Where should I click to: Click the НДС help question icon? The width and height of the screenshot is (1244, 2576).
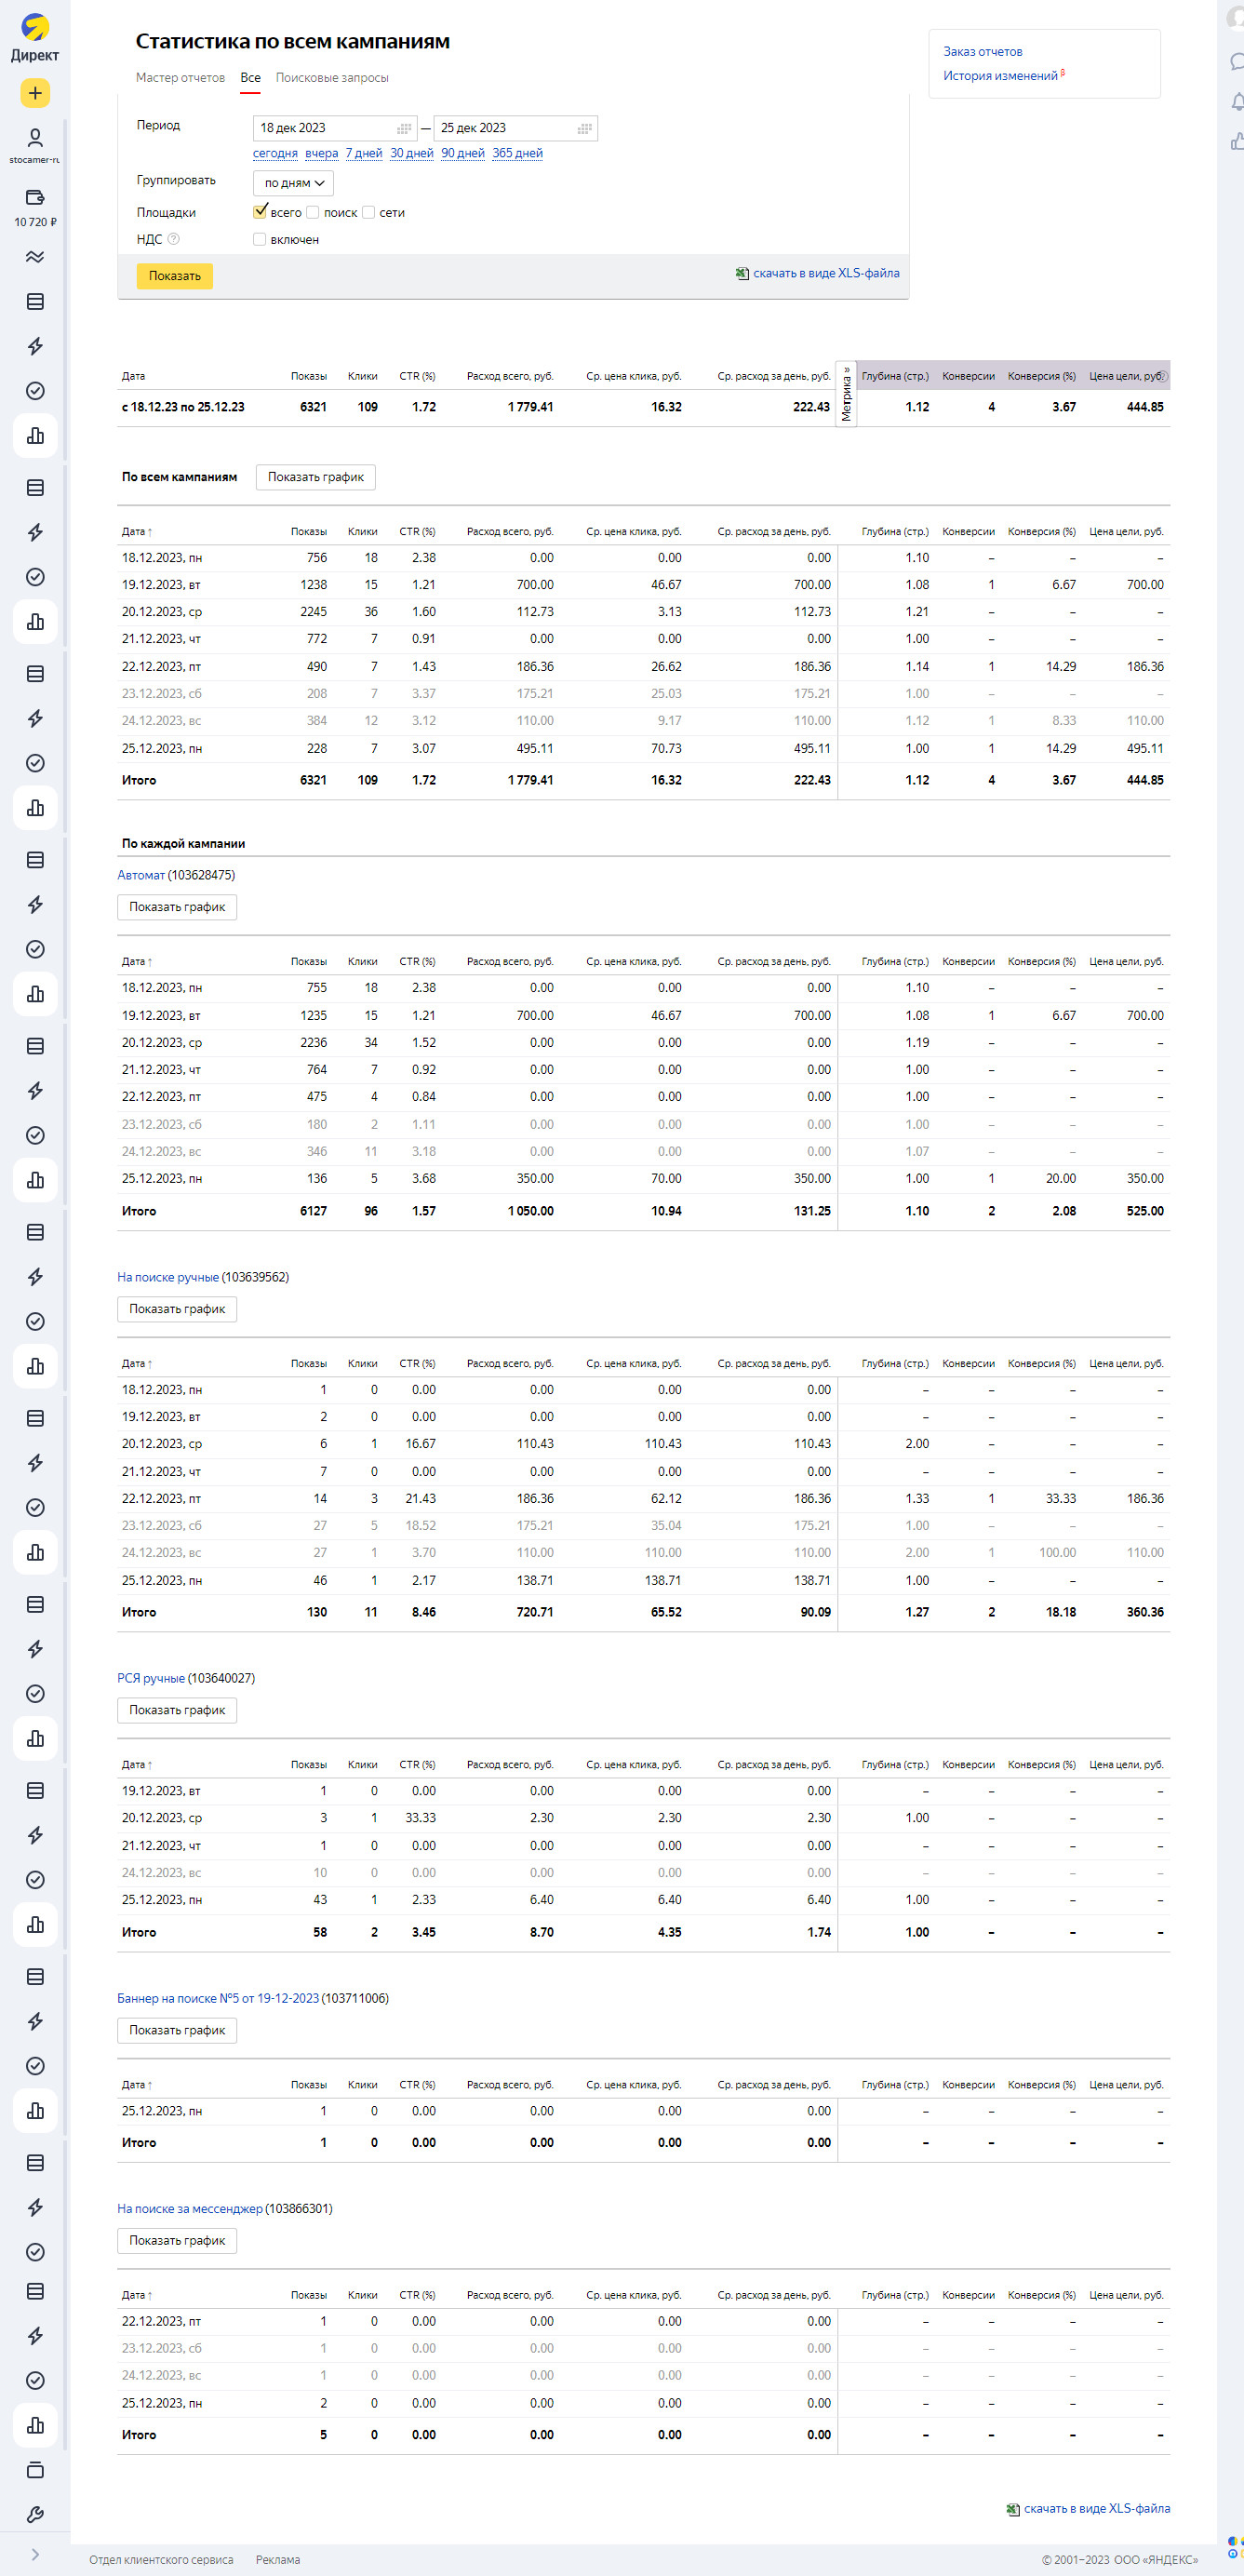[x=173, y=239]
